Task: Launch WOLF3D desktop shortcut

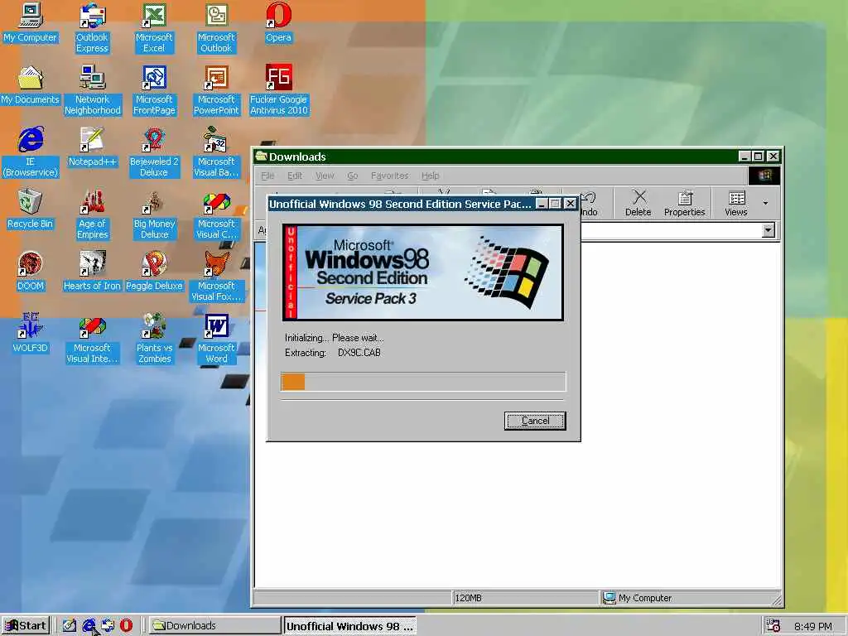Action: (x=31, y=333)
